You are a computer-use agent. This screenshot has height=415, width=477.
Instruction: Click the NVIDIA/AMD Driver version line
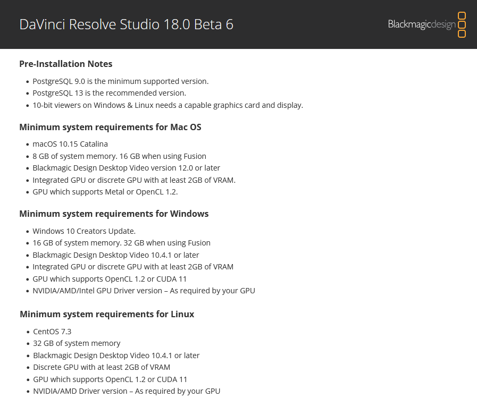pos(127,391)
